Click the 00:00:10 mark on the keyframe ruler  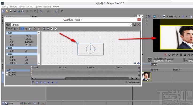[x=63, y=68]
